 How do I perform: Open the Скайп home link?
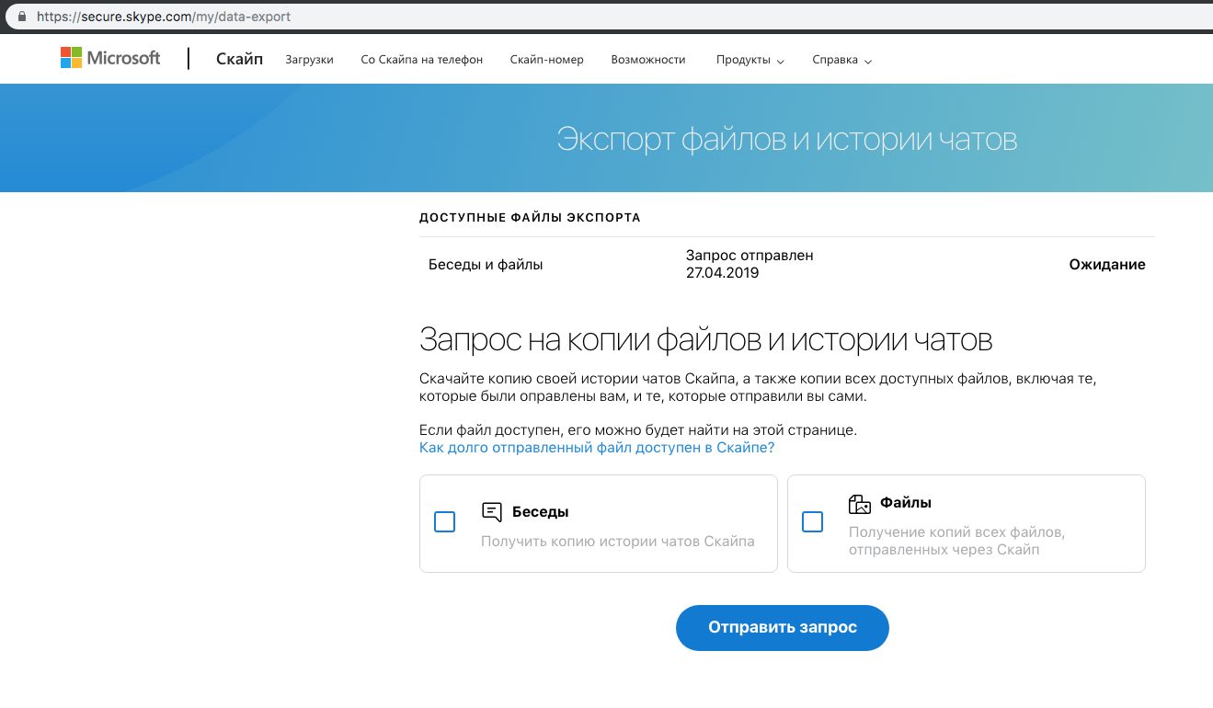(x=239, y=59)
